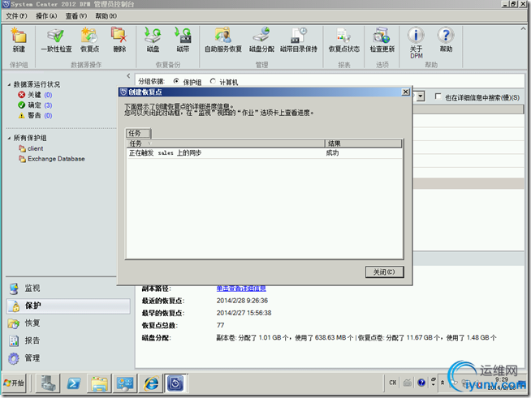Click the tray help question icon

(421, 383)
